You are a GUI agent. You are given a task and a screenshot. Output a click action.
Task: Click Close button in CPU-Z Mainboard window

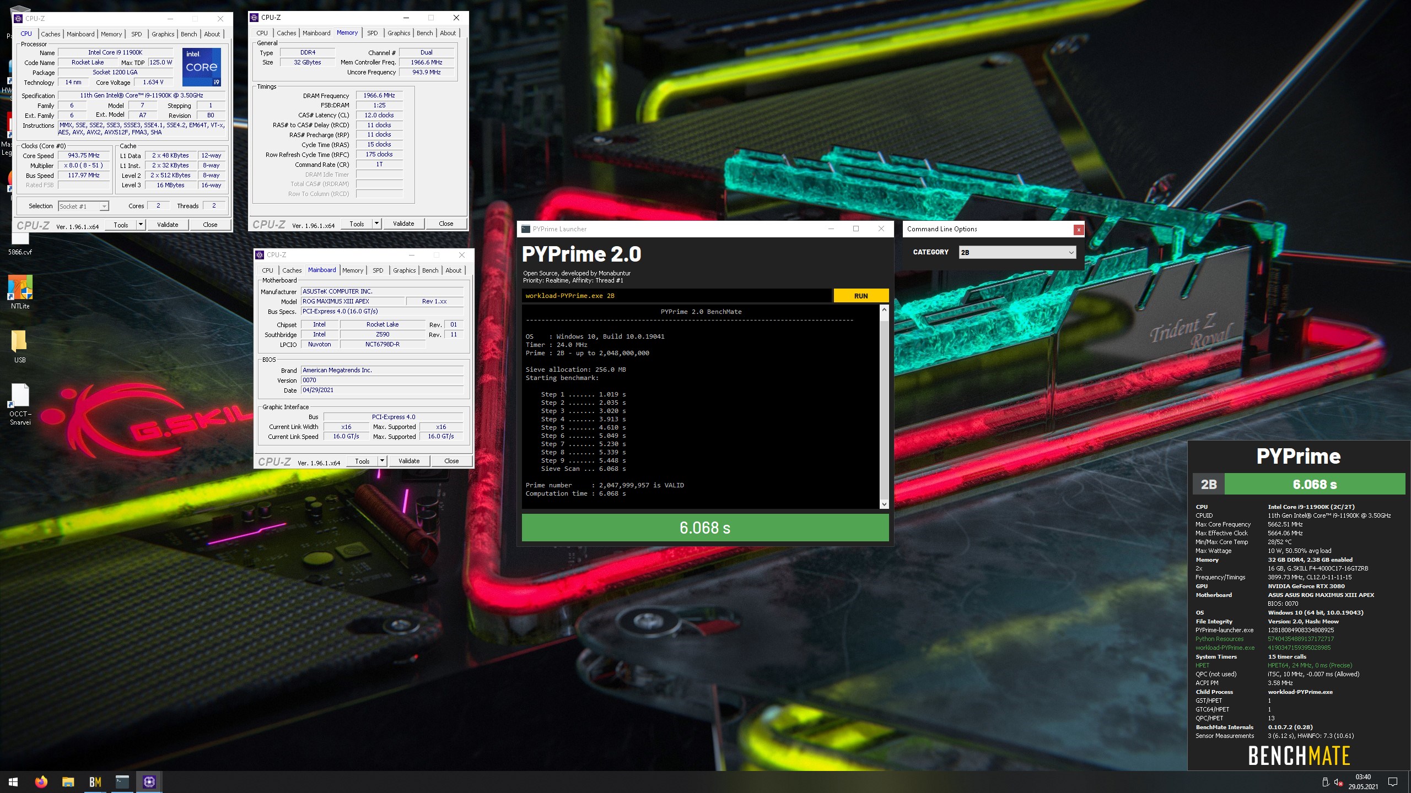[451, 461]
